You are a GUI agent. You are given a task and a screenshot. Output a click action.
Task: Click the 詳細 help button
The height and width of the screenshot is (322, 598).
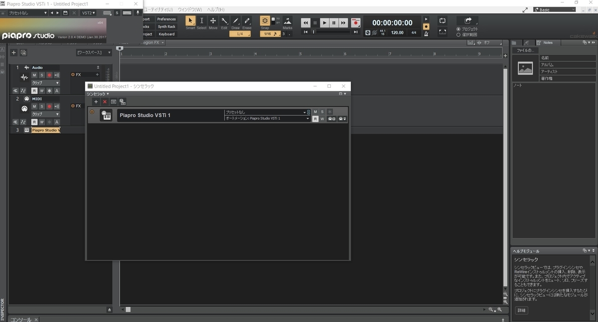pyautogui.click(x=521, y=310)
